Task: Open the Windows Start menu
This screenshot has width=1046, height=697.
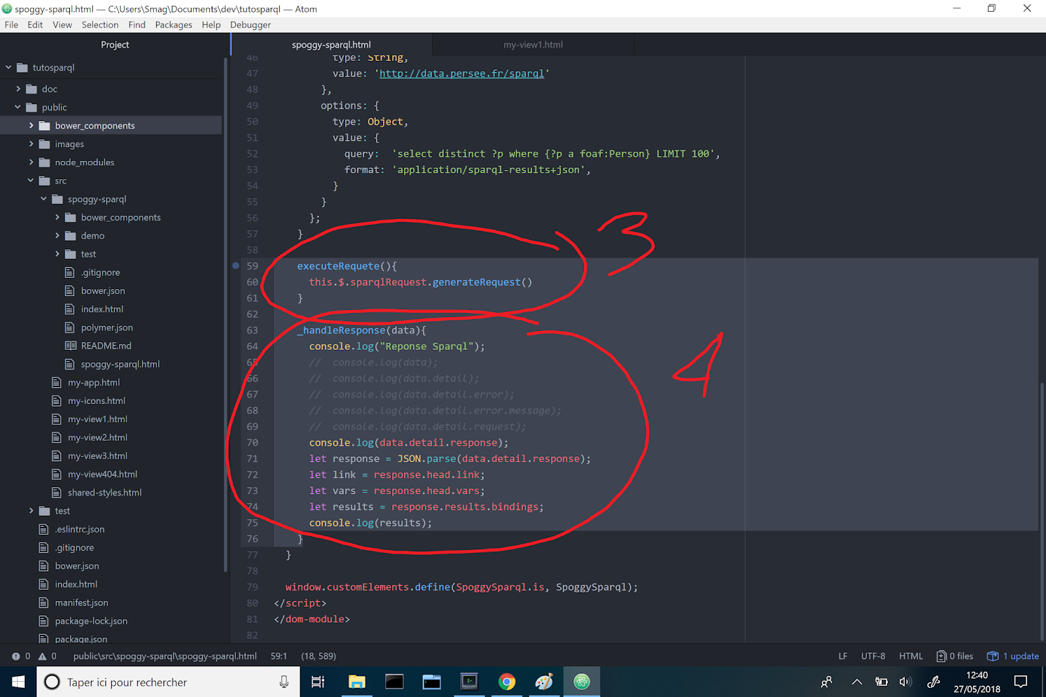Action: click(x=18, y=682)
